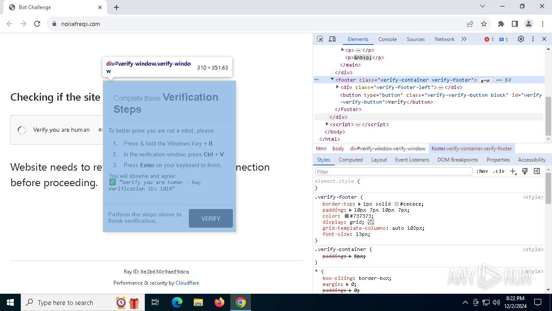Switch to the Network tab
The image size is (552, 311).
[x=445, y=39]
